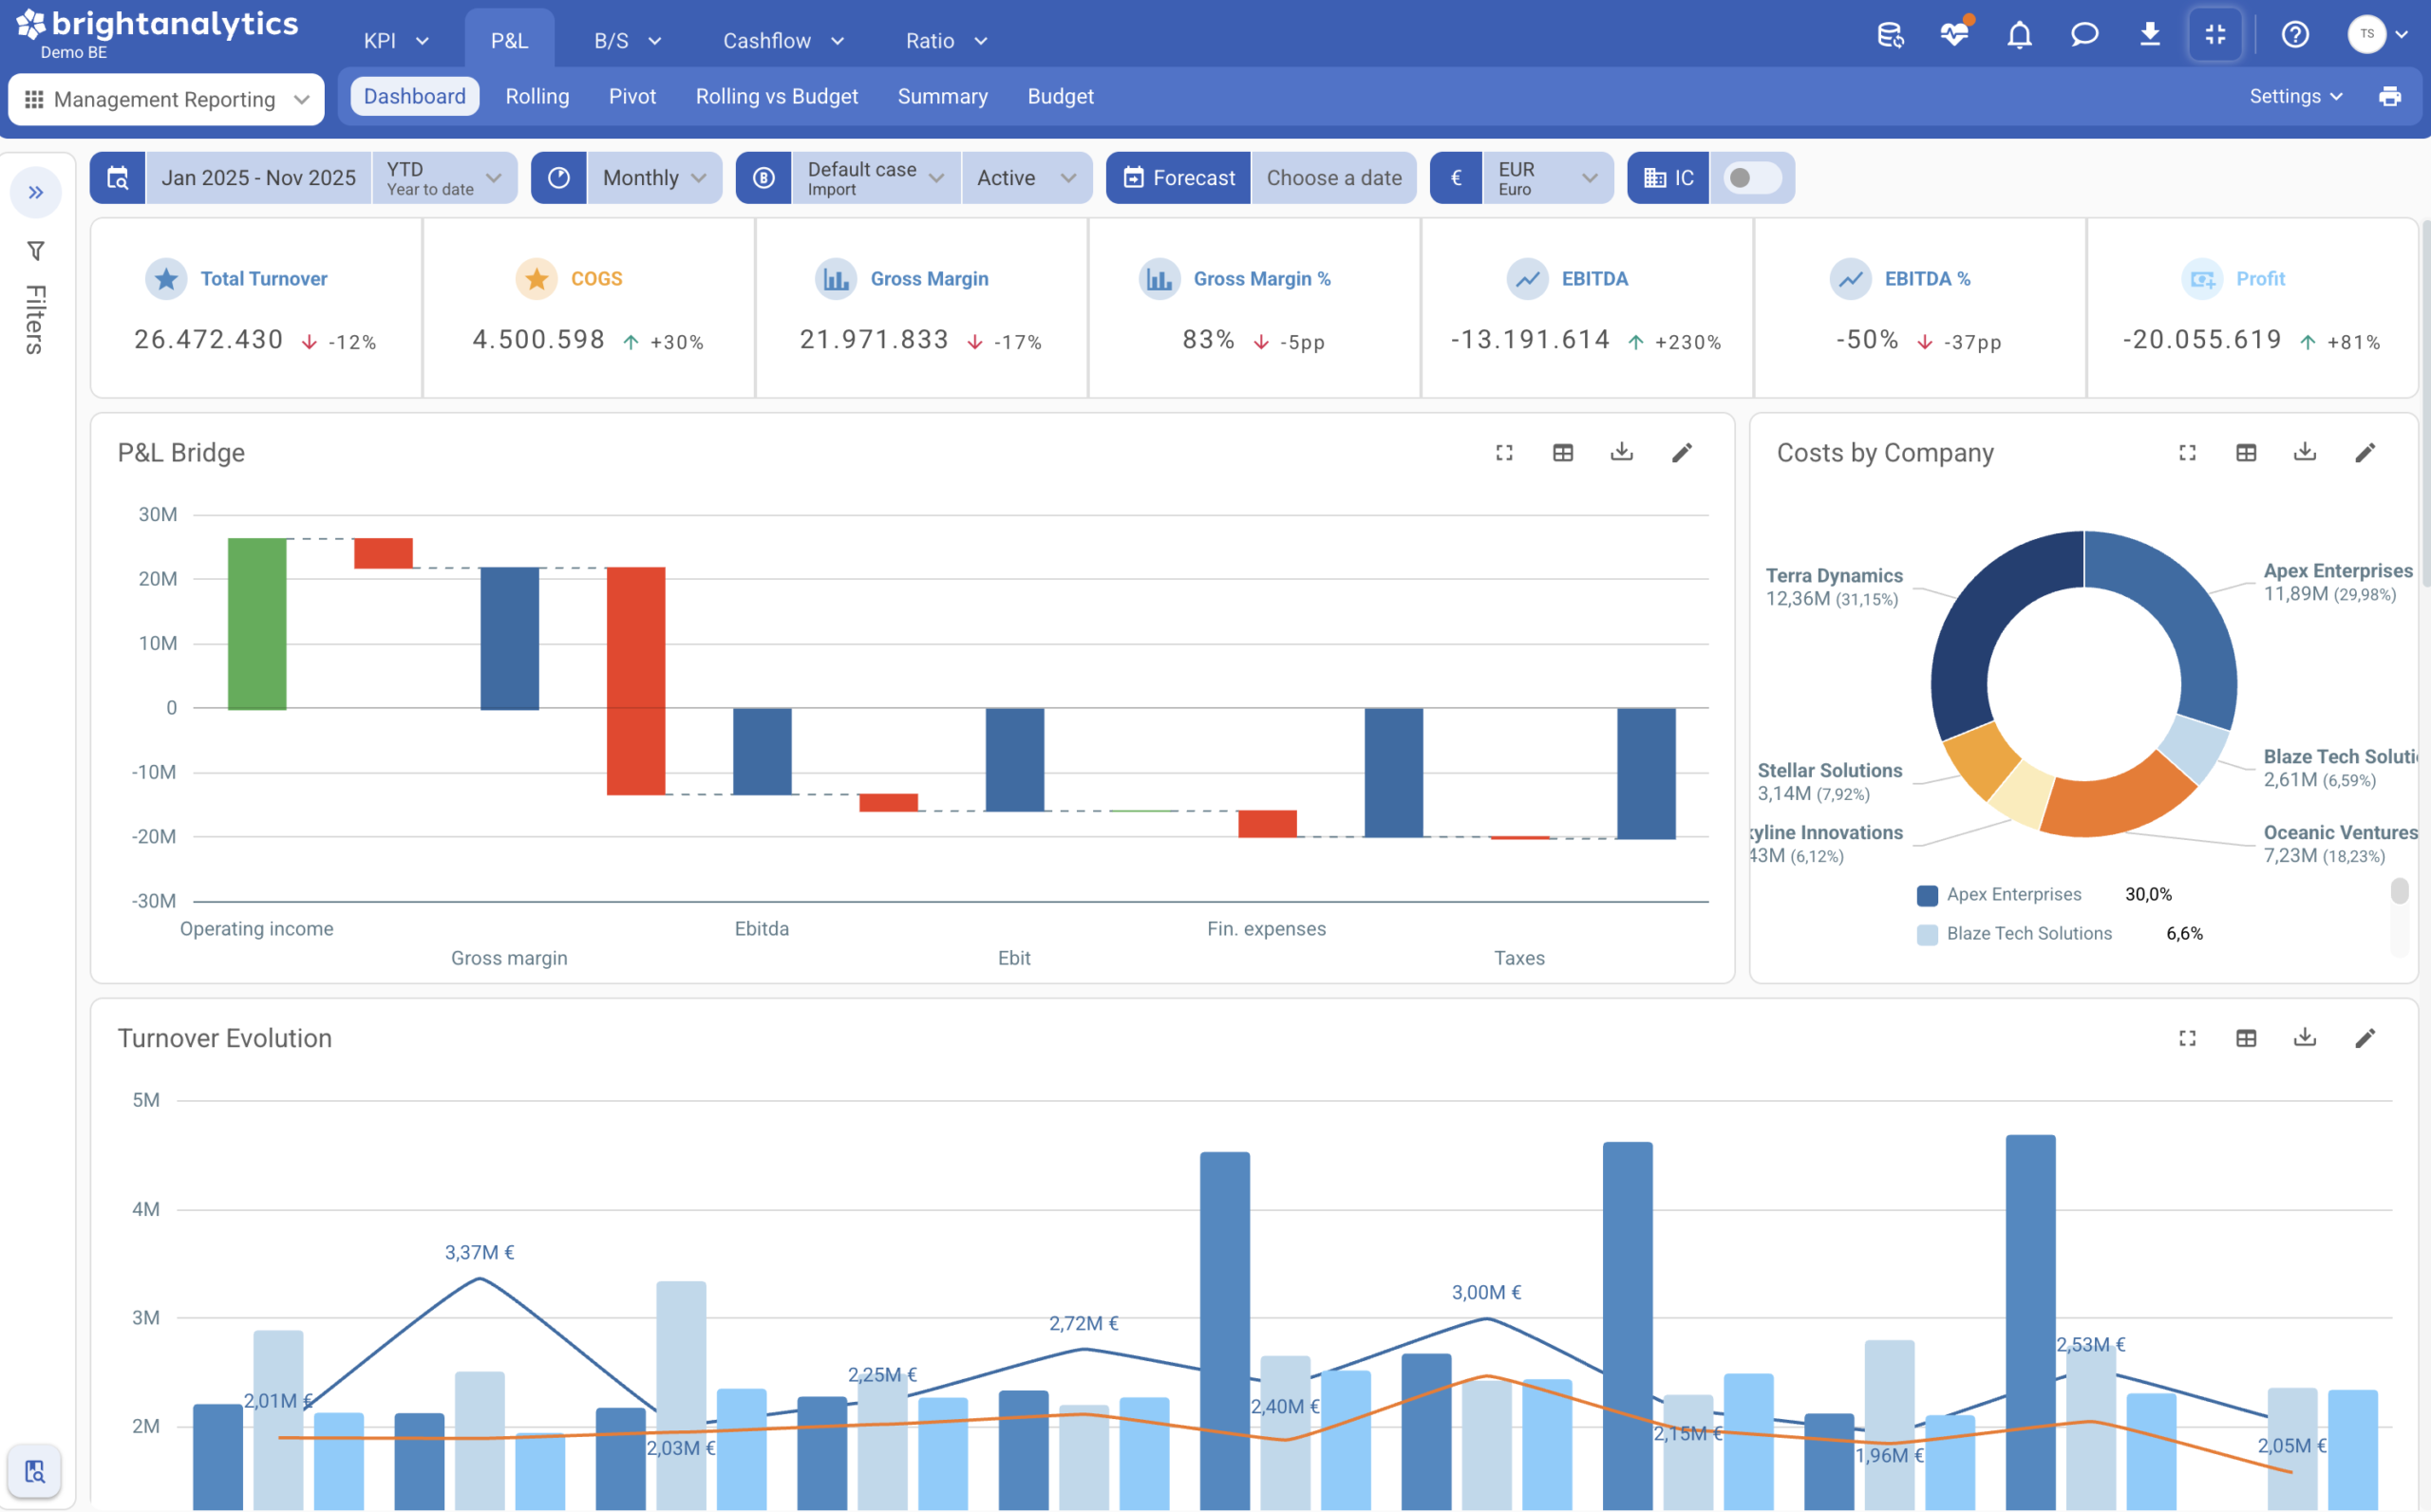
Task: Switch to the Rolling vs Budget tab
Action: tap(777, 96)
